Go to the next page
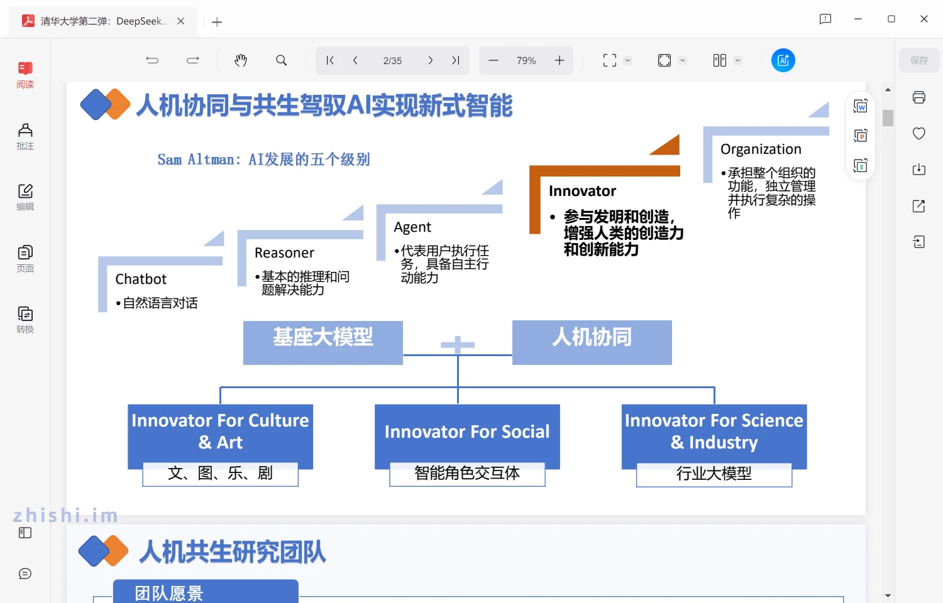The width and height of the screenshot is (943, 603). 430,60
